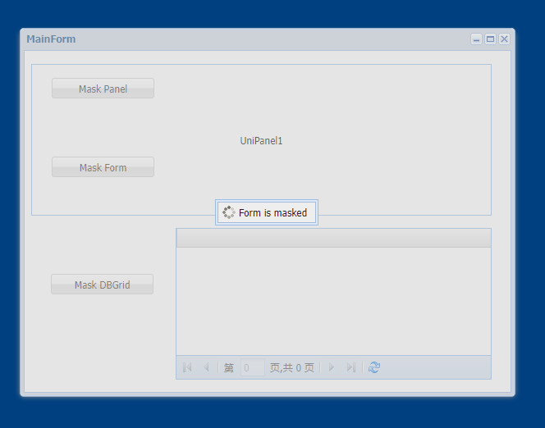Jump to last page in grid pager

tap(351, 367)
